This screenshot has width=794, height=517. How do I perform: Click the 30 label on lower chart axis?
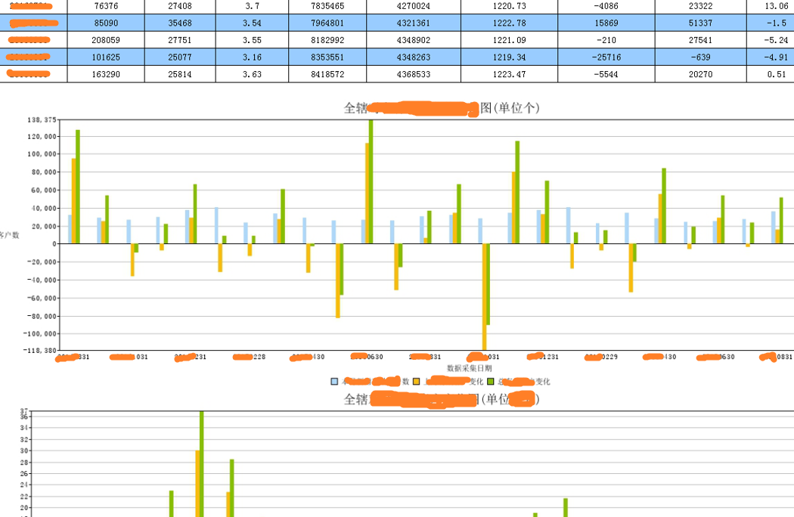[x=25, y=451]
